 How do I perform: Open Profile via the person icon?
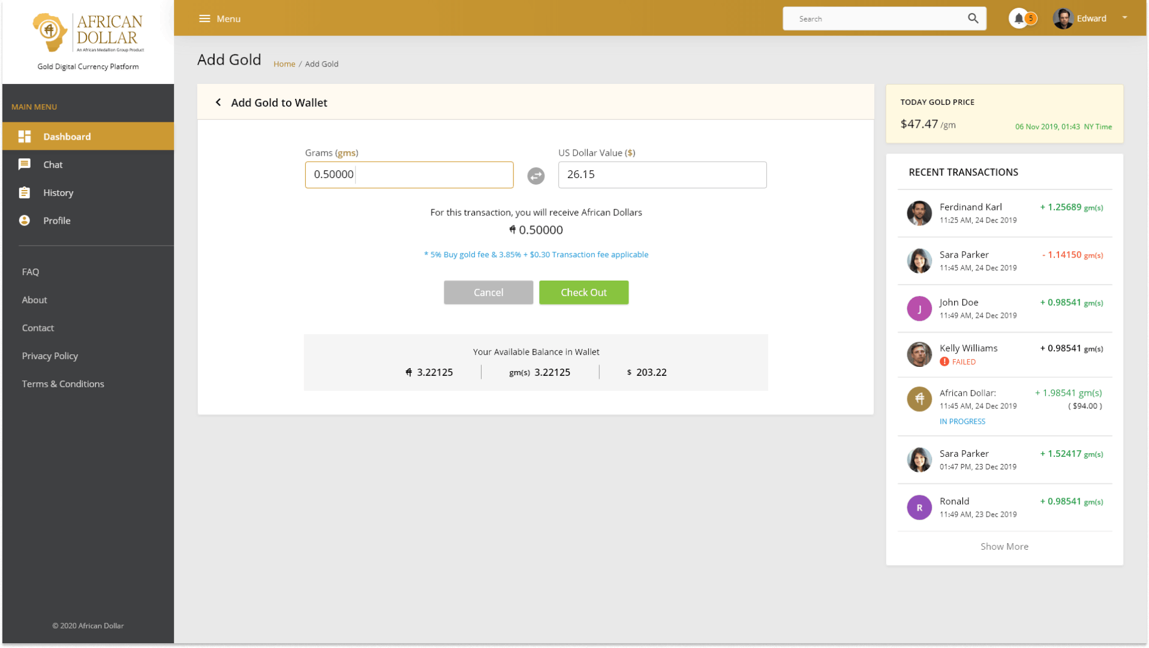point(25,220)
